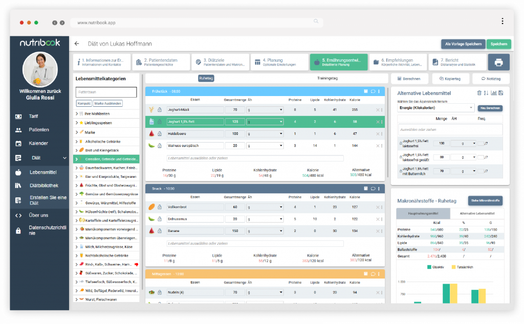This screenshot has width=524, height=324.
Task: Click the printer icon button
Action: coord(498,62)
